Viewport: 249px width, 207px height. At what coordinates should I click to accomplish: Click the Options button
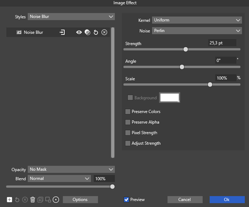coord(80,199)
